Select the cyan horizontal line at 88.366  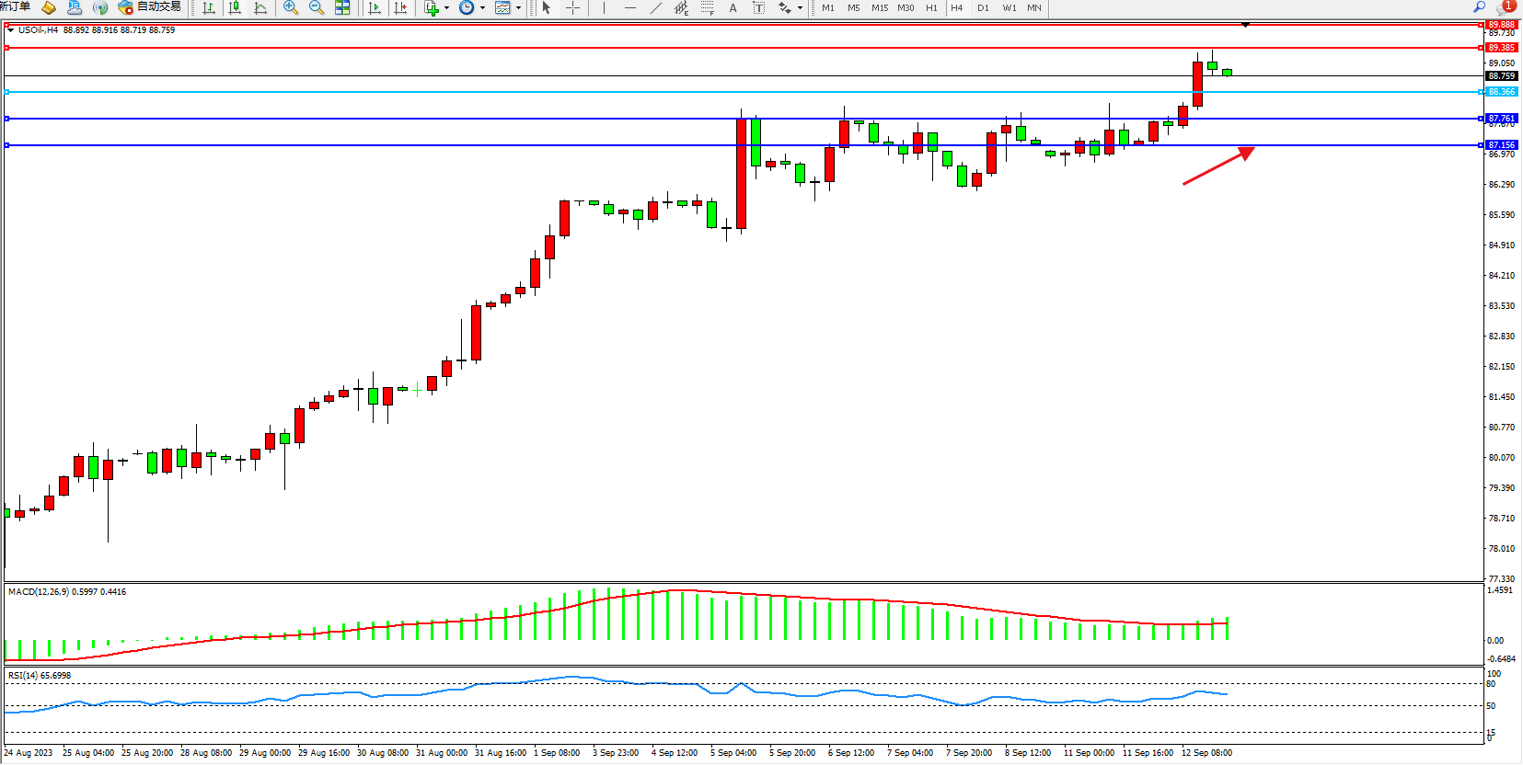[x=644, y=92]
